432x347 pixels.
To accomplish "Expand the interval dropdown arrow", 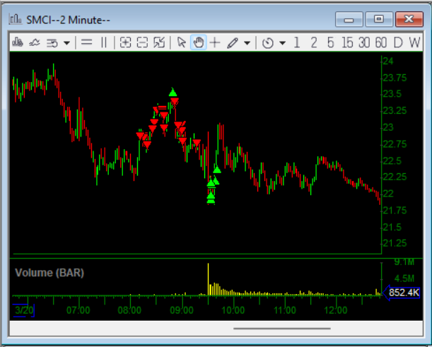I will (282, 43).
